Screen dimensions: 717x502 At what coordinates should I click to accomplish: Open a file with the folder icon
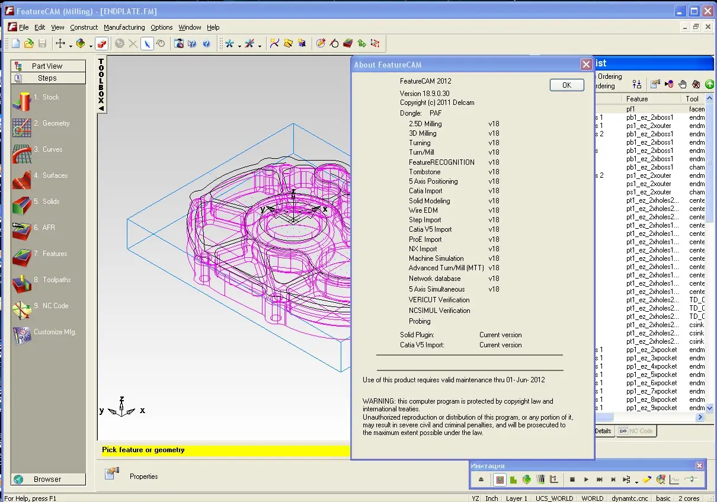tap(29, 43)
